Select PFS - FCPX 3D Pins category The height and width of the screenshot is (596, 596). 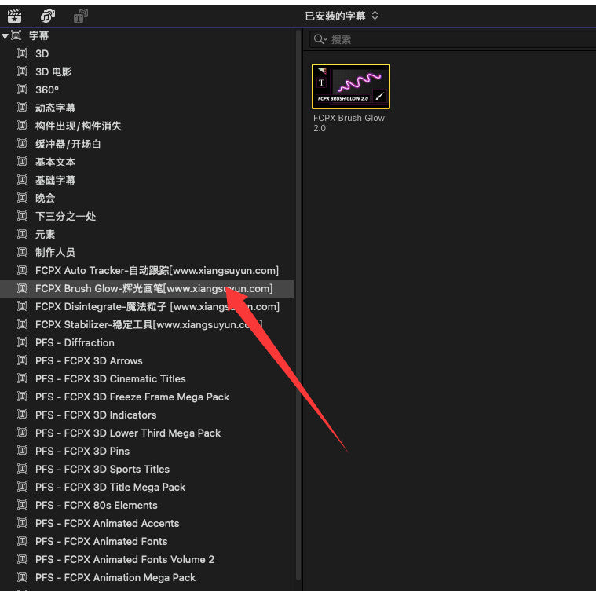(x=147, y=451)
